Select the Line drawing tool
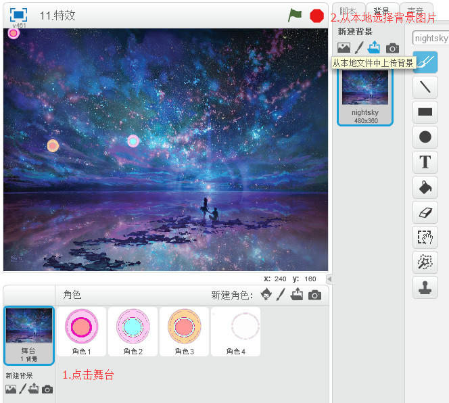This screenshot has height=403, width=449. point(425,87)
